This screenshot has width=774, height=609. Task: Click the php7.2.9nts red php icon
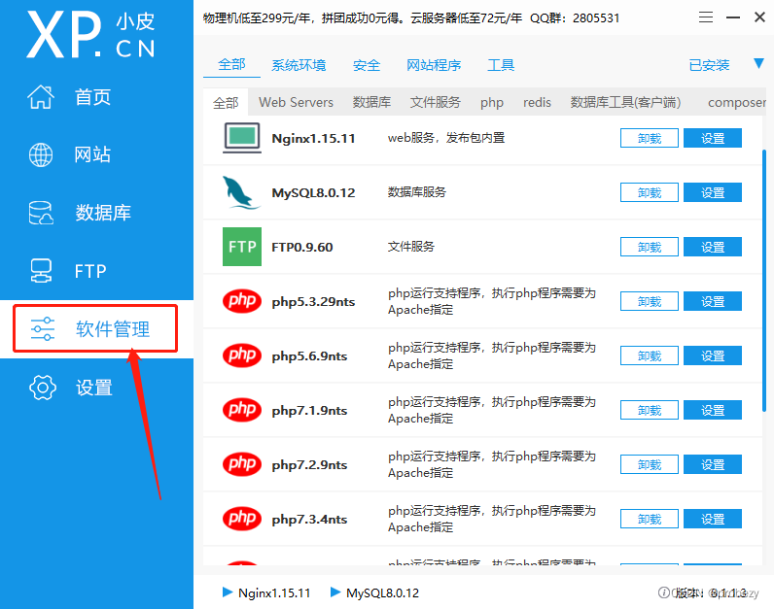[242, 464]
